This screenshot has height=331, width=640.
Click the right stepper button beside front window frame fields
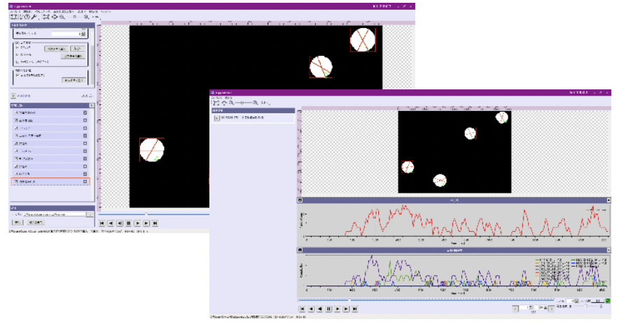coord(552,309)
